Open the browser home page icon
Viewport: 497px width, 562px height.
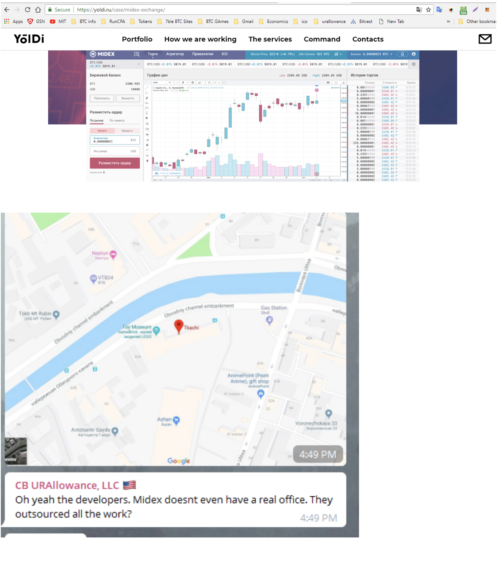pos(38,9)
